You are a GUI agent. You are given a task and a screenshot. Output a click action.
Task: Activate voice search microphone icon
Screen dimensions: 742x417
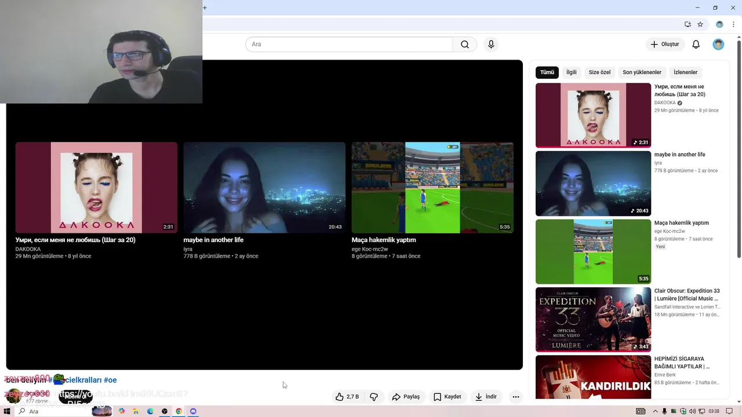pyautogui.click(x=491, y=45)
